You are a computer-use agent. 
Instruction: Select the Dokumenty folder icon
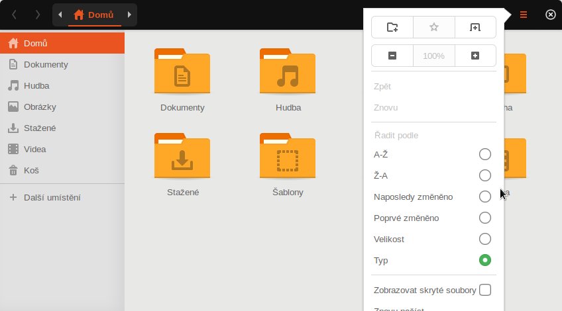182,71
